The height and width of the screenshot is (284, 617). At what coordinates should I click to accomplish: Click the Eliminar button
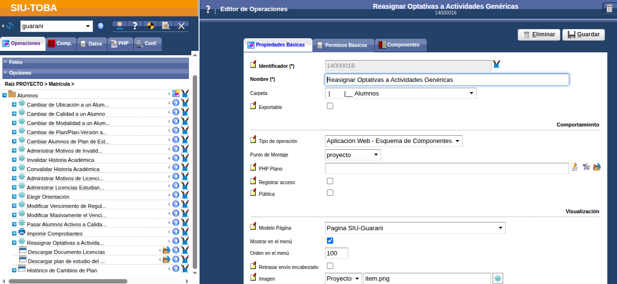pyautogui.click(x=539, y=34)
